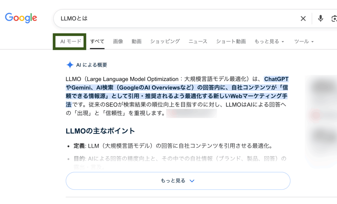The height and width of the screenshot is (204, 337).
Task: Clear the search query using the X icon
Action: pyautogui.click(x=303, y=18)
